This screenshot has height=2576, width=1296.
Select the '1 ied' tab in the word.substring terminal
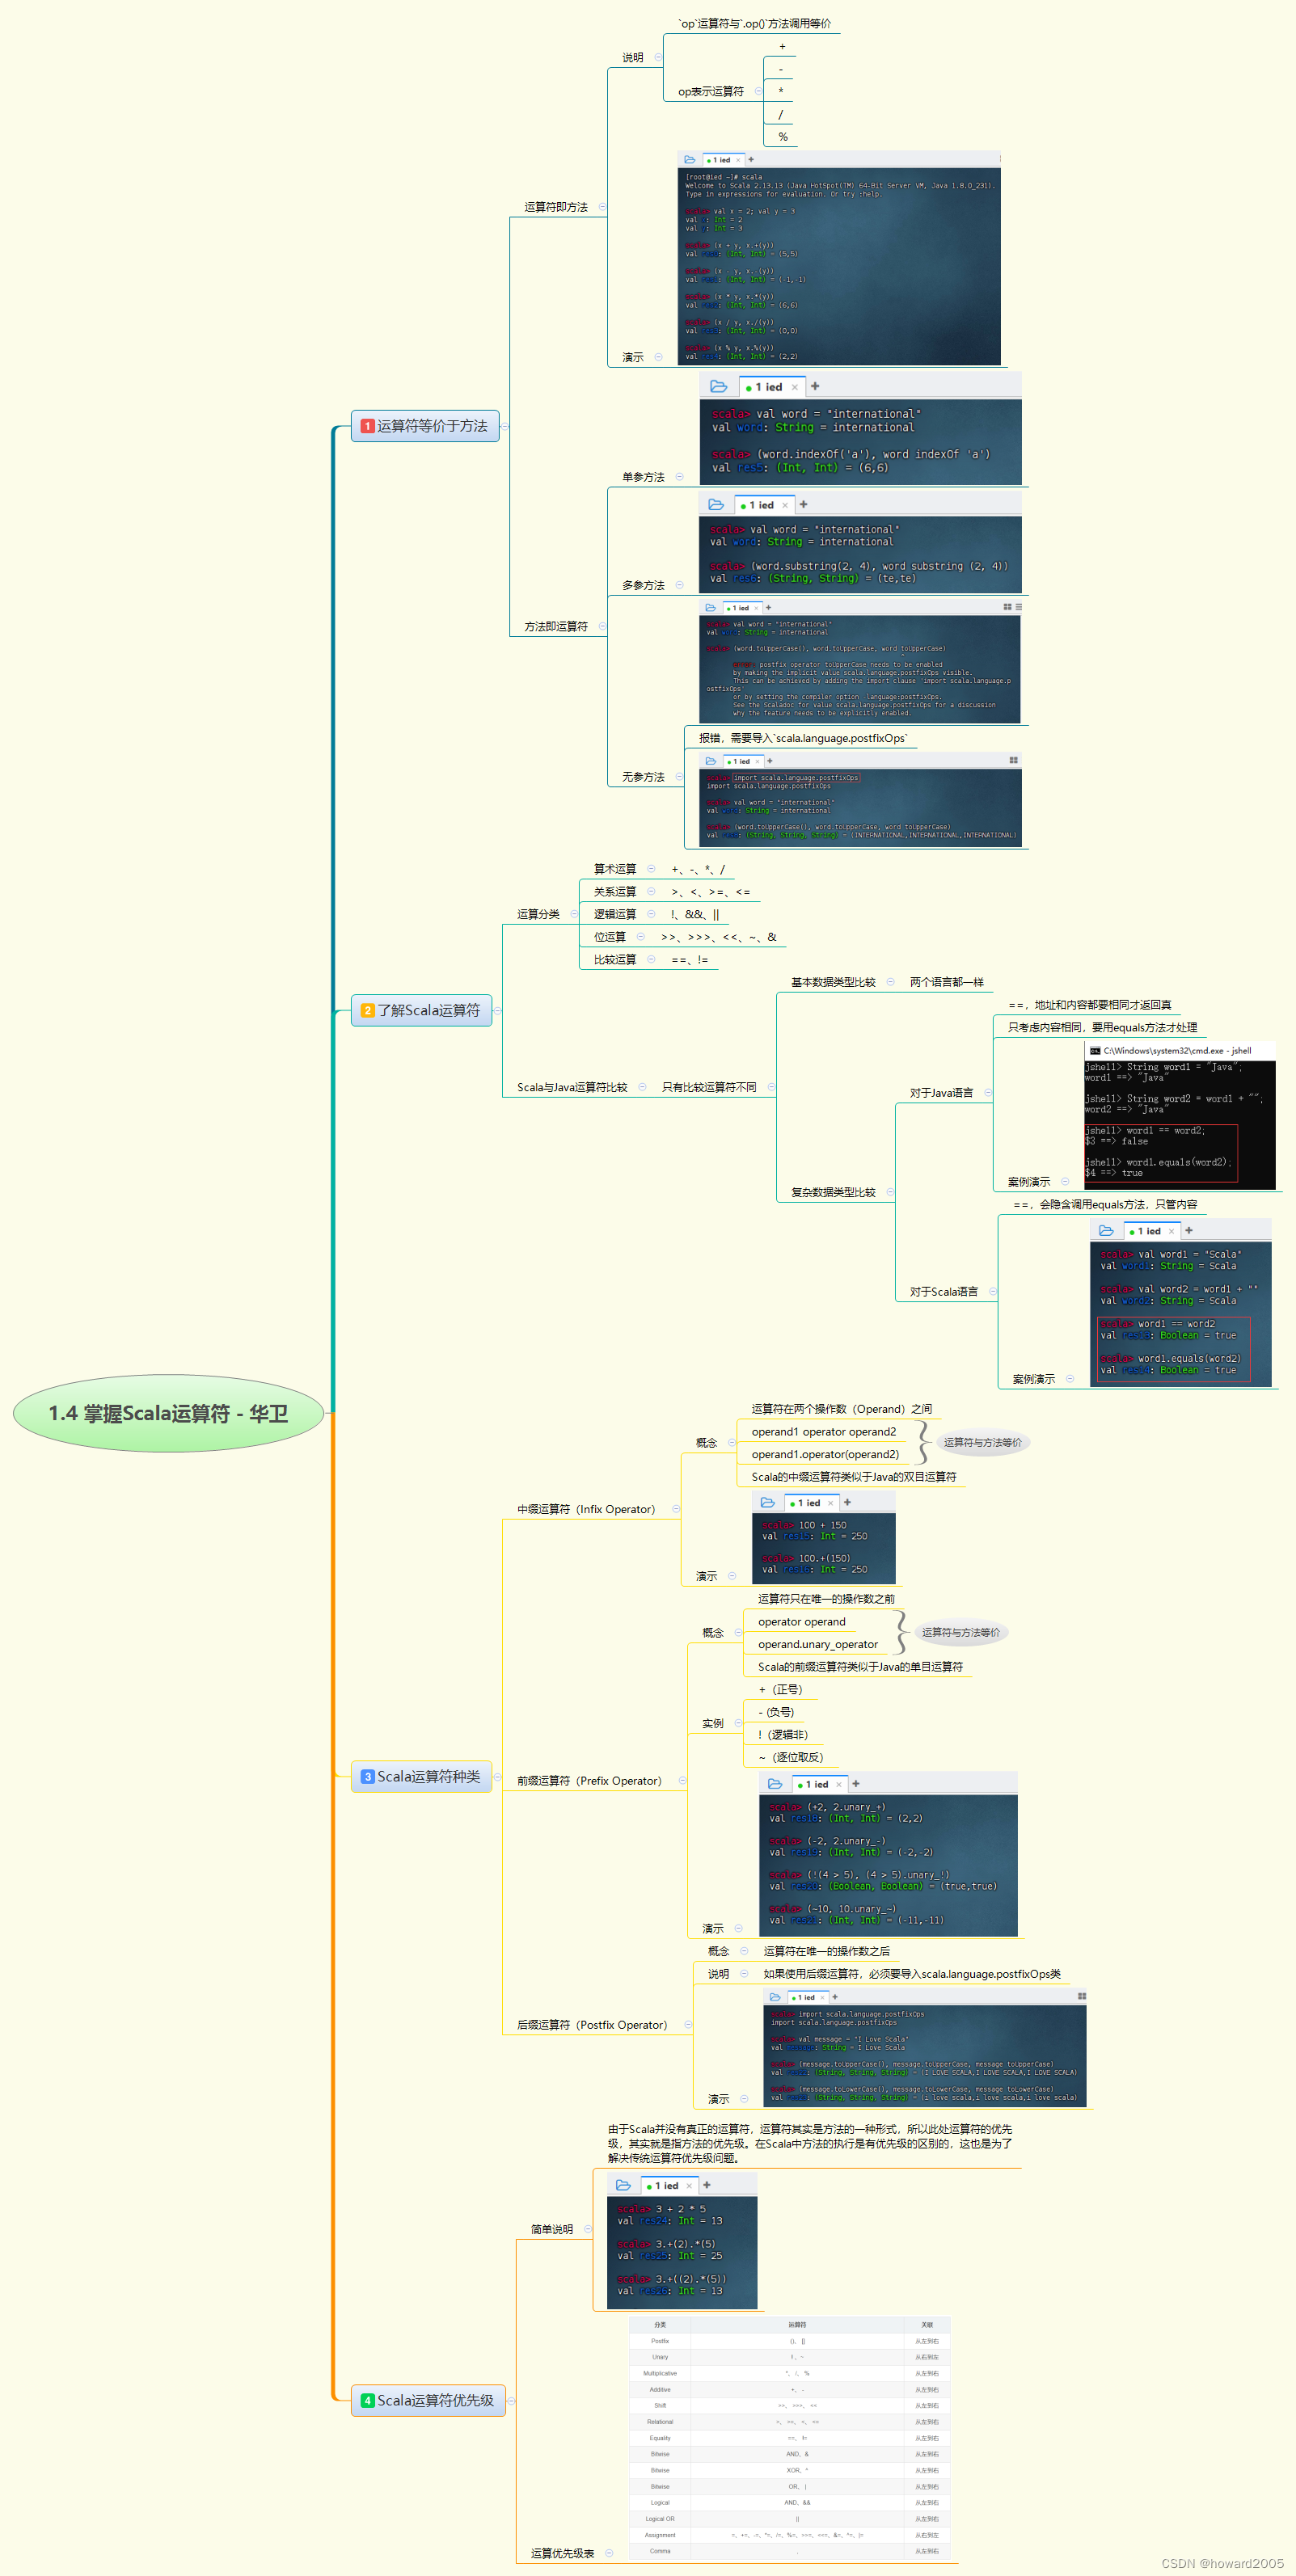tap(763, 505)
